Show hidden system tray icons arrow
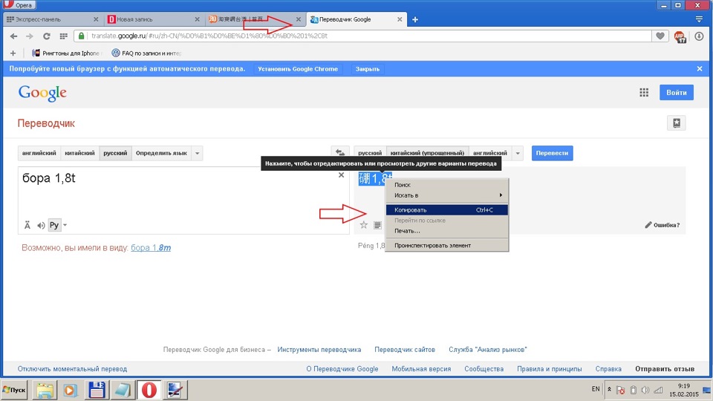The height and width of the screenshot is (401, 713). click(609, 390)
